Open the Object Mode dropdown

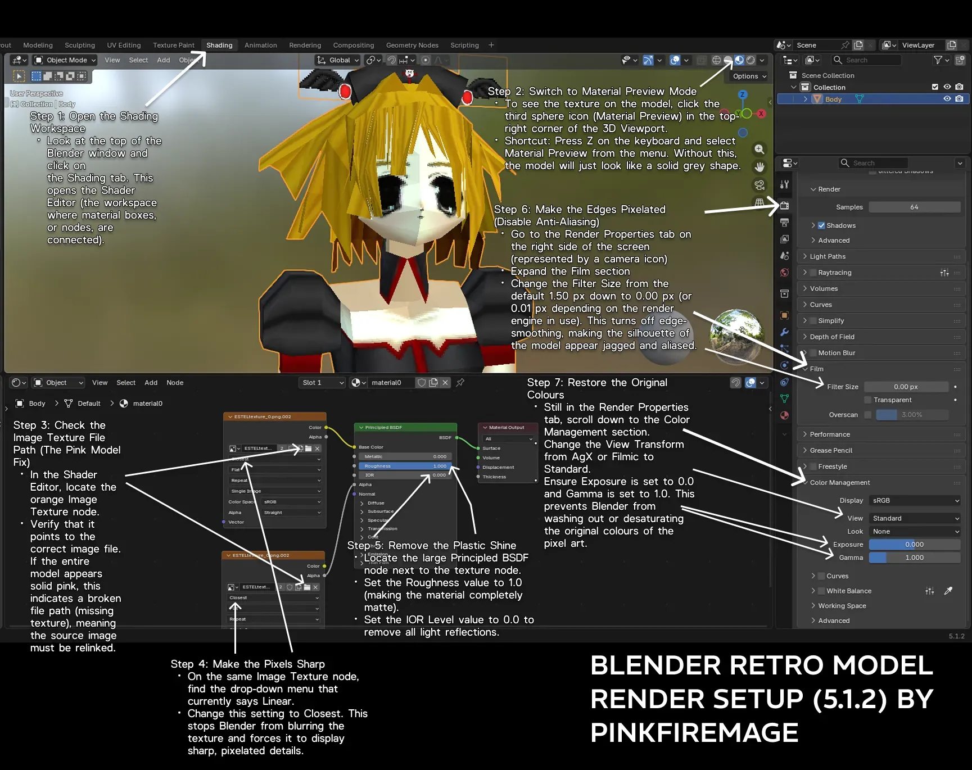point(65,60)
